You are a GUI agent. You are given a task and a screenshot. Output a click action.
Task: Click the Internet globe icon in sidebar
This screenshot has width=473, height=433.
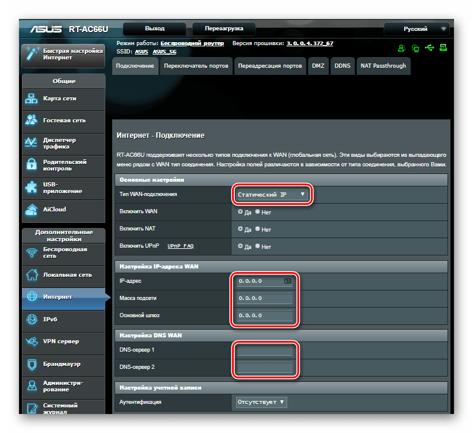(x=32, y=296)
